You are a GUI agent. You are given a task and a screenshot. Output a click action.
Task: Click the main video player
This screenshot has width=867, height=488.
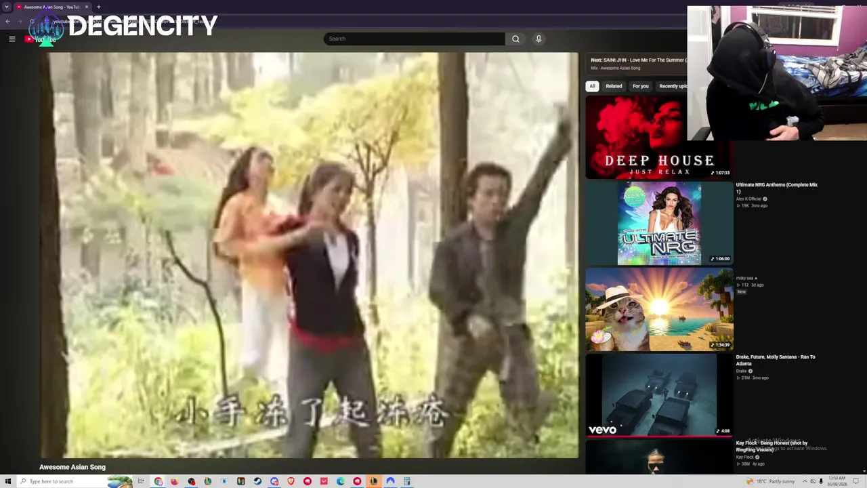[x=310, y=255]
